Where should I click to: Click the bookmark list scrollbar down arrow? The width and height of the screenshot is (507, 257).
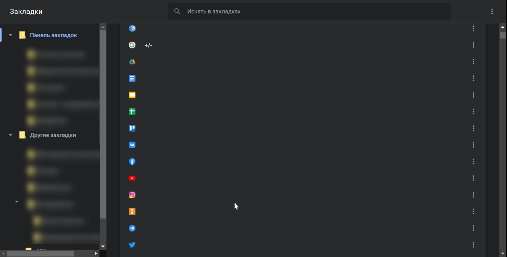pyautogui.click(x=503, y=253)
